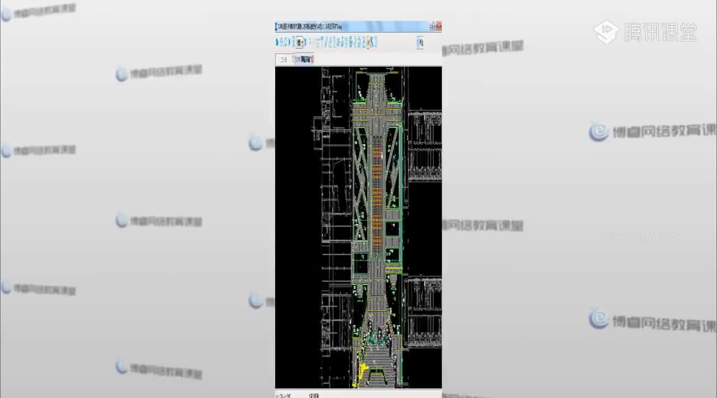Select the highlighted second document tab

pyautogui.click(x=304, y=59)
